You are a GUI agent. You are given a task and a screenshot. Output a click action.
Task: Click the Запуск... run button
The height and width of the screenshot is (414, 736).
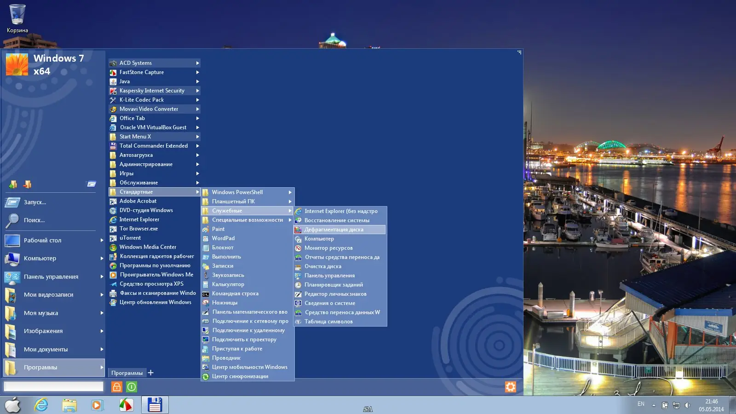[x=53, y=202]
